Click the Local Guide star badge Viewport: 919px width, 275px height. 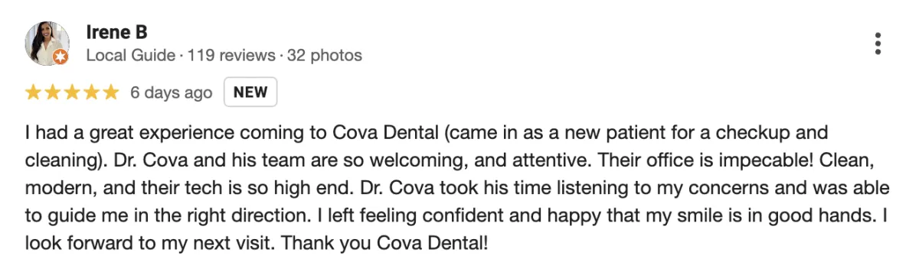[x=61, y=57]
